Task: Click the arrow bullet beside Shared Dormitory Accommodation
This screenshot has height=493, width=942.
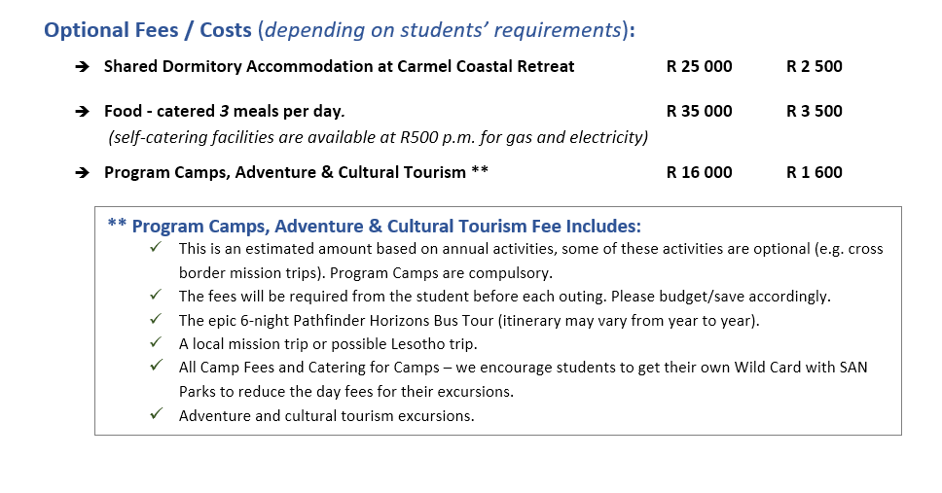Action: pos(82,67)
